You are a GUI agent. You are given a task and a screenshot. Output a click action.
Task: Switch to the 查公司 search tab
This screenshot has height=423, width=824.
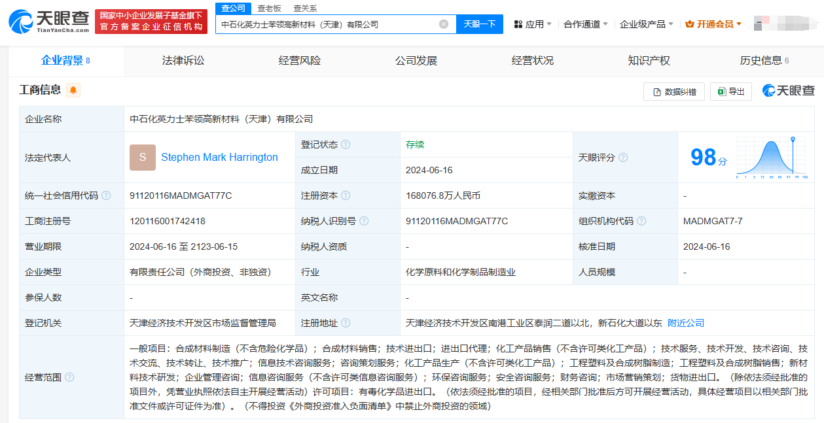(x=233, y=8)
